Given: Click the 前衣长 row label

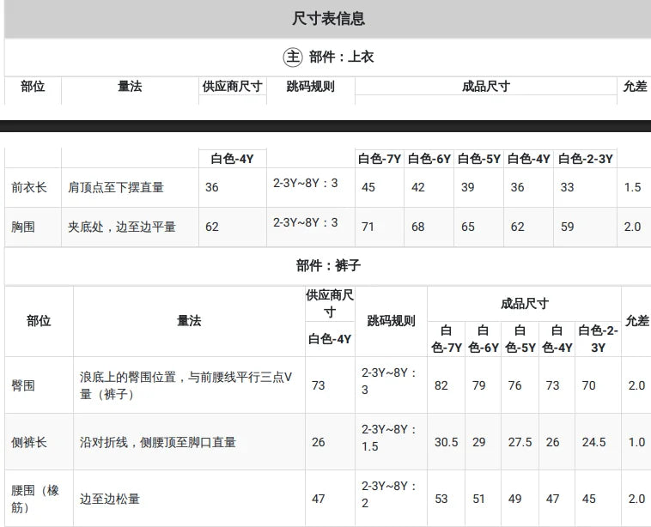Looking at the screenshot, I should [29, 188].
